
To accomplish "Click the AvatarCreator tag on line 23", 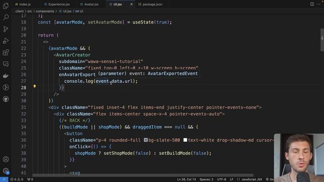I will pyautogui.click(x=73, y=55).
